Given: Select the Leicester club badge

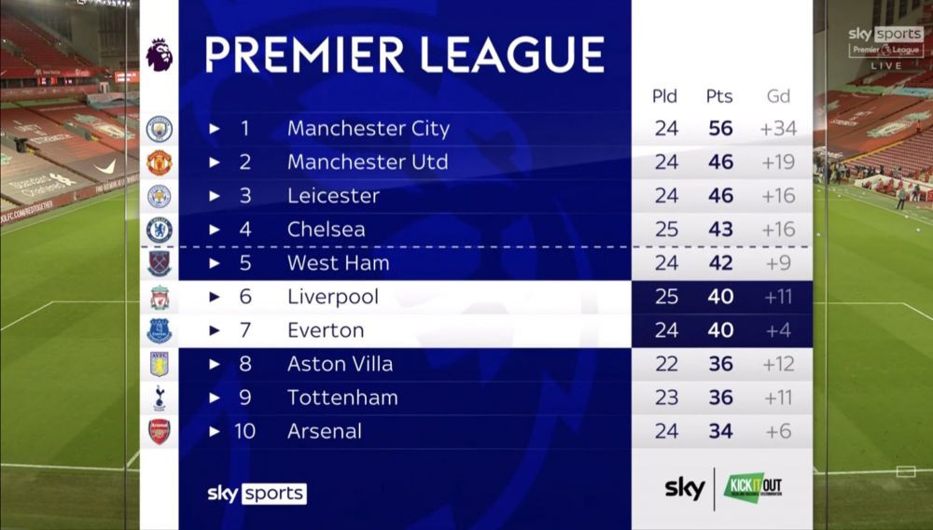Looking at the screenshot, I should [160, 196].
